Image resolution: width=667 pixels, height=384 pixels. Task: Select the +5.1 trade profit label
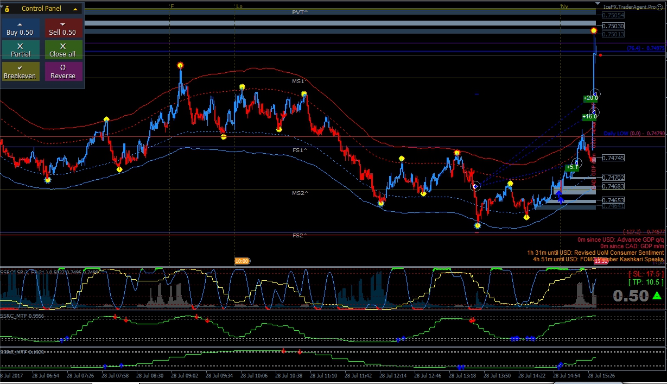(x=571, y=167)
